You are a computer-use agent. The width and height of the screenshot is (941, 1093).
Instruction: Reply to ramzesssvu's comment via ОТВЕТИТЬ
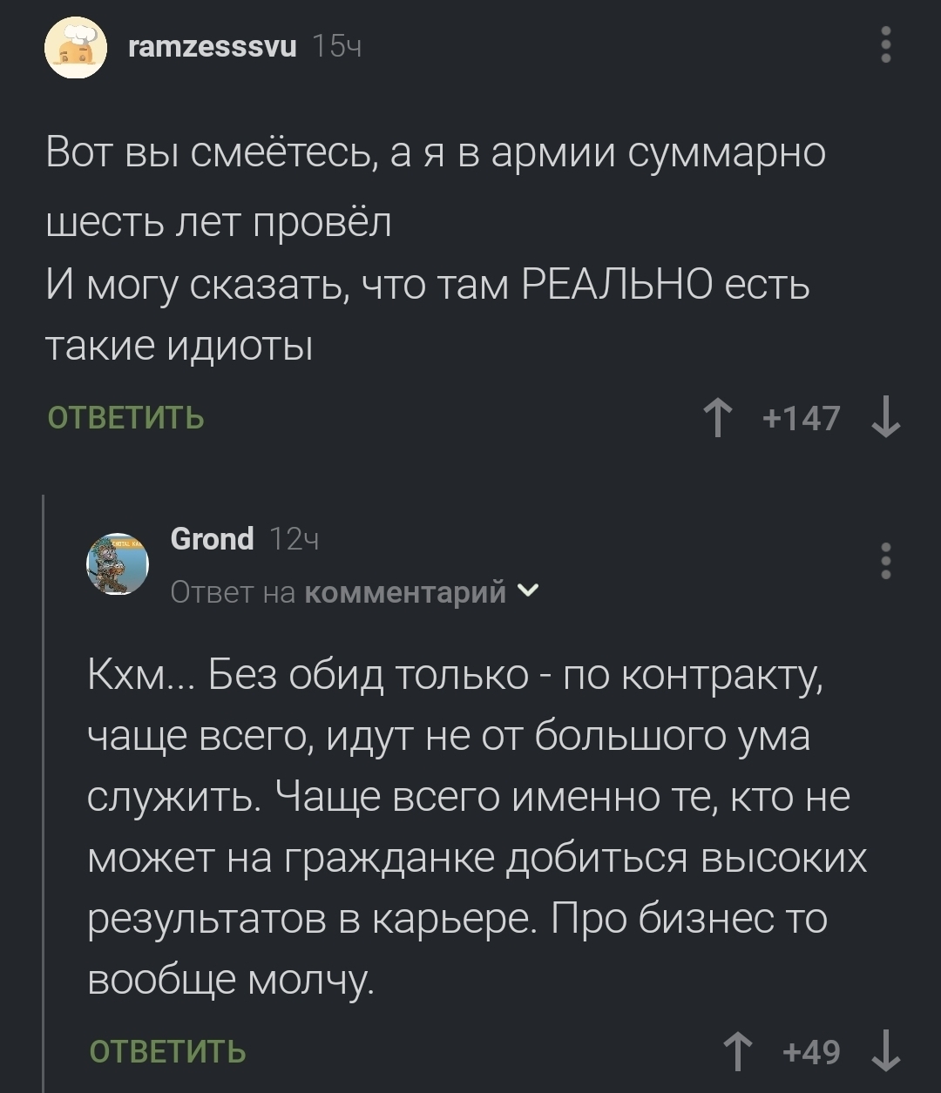(x=126, y=419)
